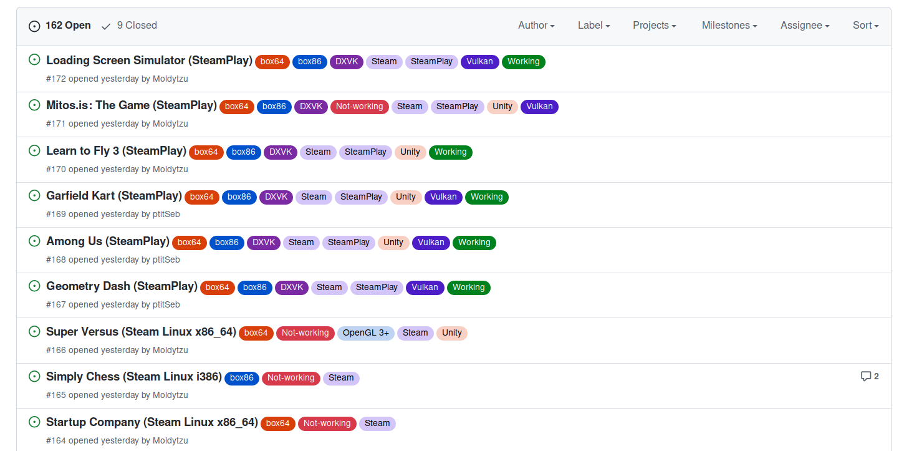Click Vulkan label on Loading Screen Simulator row
904x451 pixels.
click(x=480, y=62)
